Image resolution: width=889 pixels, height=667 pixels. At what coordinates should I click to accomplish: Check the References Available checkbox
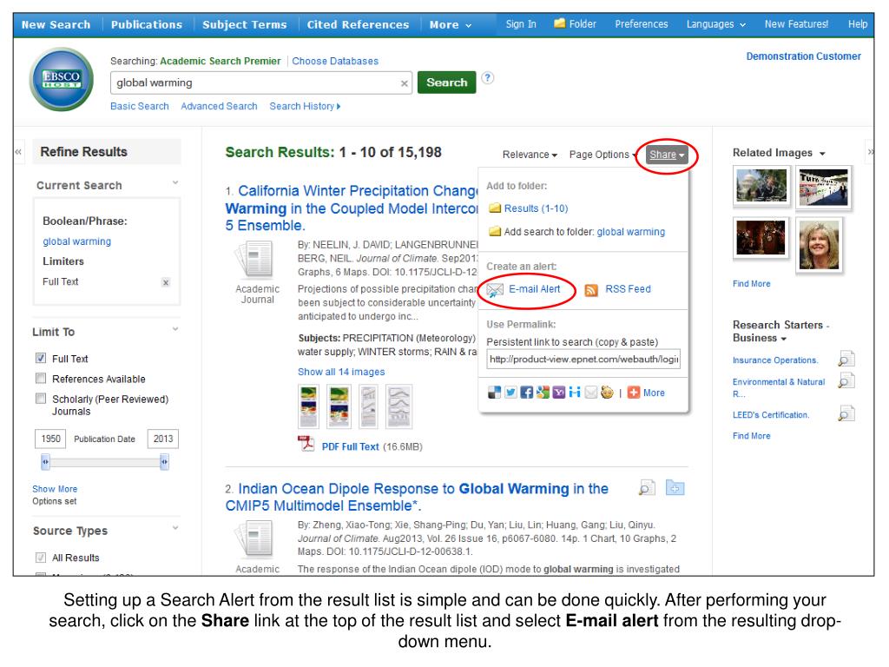click(x=41, y=379)
